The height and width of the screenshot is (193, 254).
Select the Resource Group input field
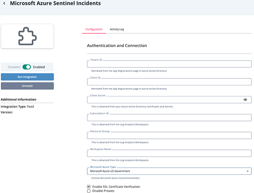(x=169, y=135)
